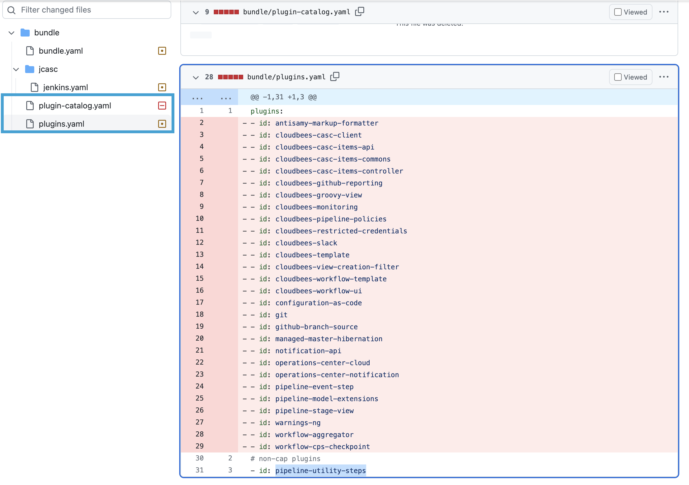The width and height of the screenshot is (689, 485).
Task: Collapse the bundle folder in file tree
Action: (11, 33)
